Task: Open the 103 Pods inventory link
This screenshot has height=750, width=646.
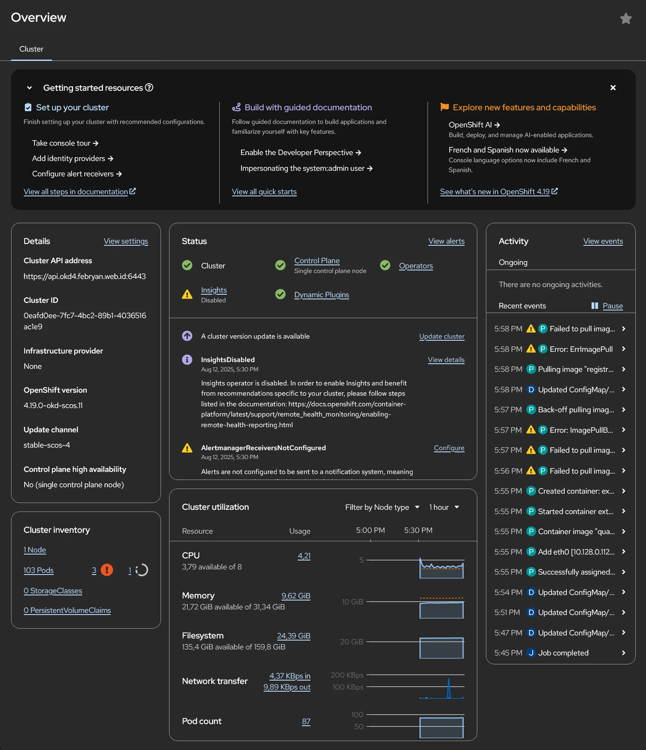Action: [x=38, y=570]
